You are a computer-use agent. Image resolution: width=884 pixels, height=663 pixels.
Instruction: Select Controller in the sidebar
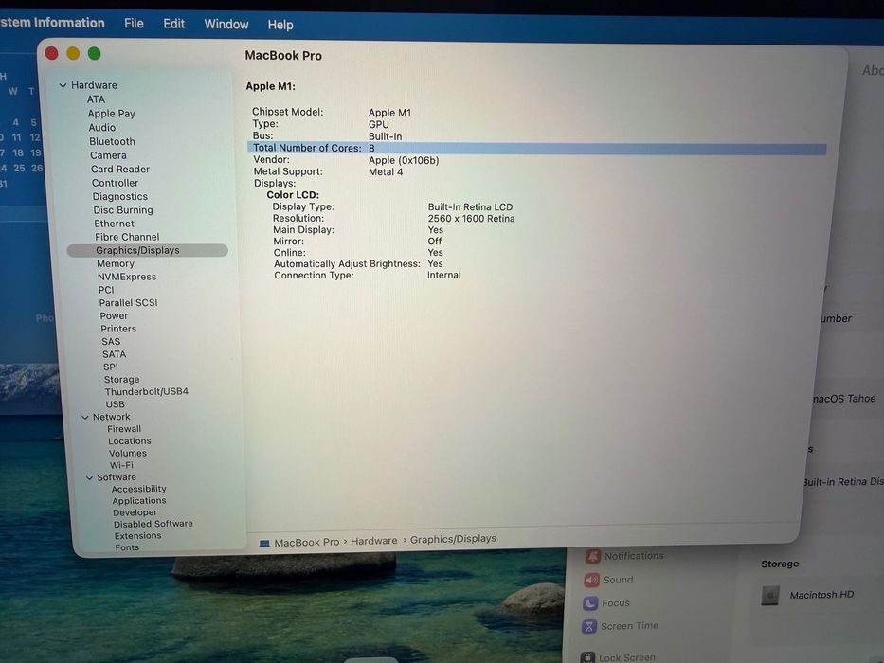pos(115,183)
